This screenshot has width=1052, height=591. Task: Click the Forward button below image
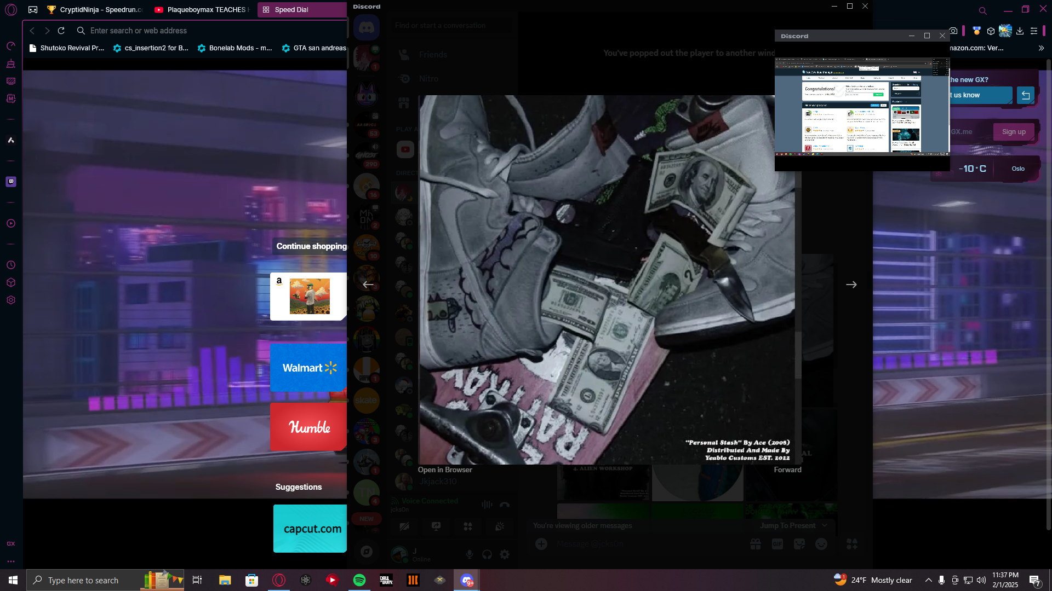tap(787, 470)
